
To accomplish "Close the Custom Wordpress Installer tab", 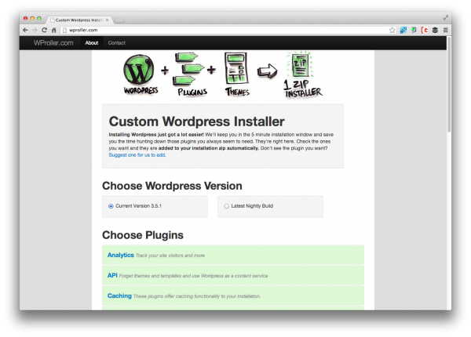I will tap(107, 20).
